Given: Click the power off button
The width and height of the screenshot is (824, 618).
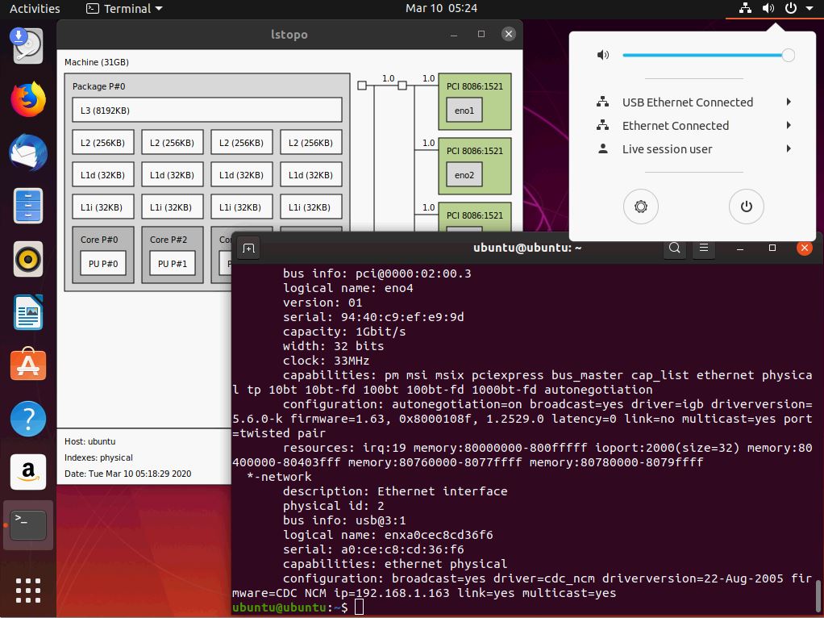Looking at the screenshot, I should click(747, 207).
